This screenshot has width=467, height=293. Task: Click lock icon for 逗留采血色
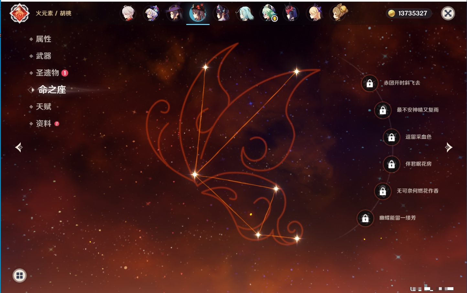click(391, 137)
